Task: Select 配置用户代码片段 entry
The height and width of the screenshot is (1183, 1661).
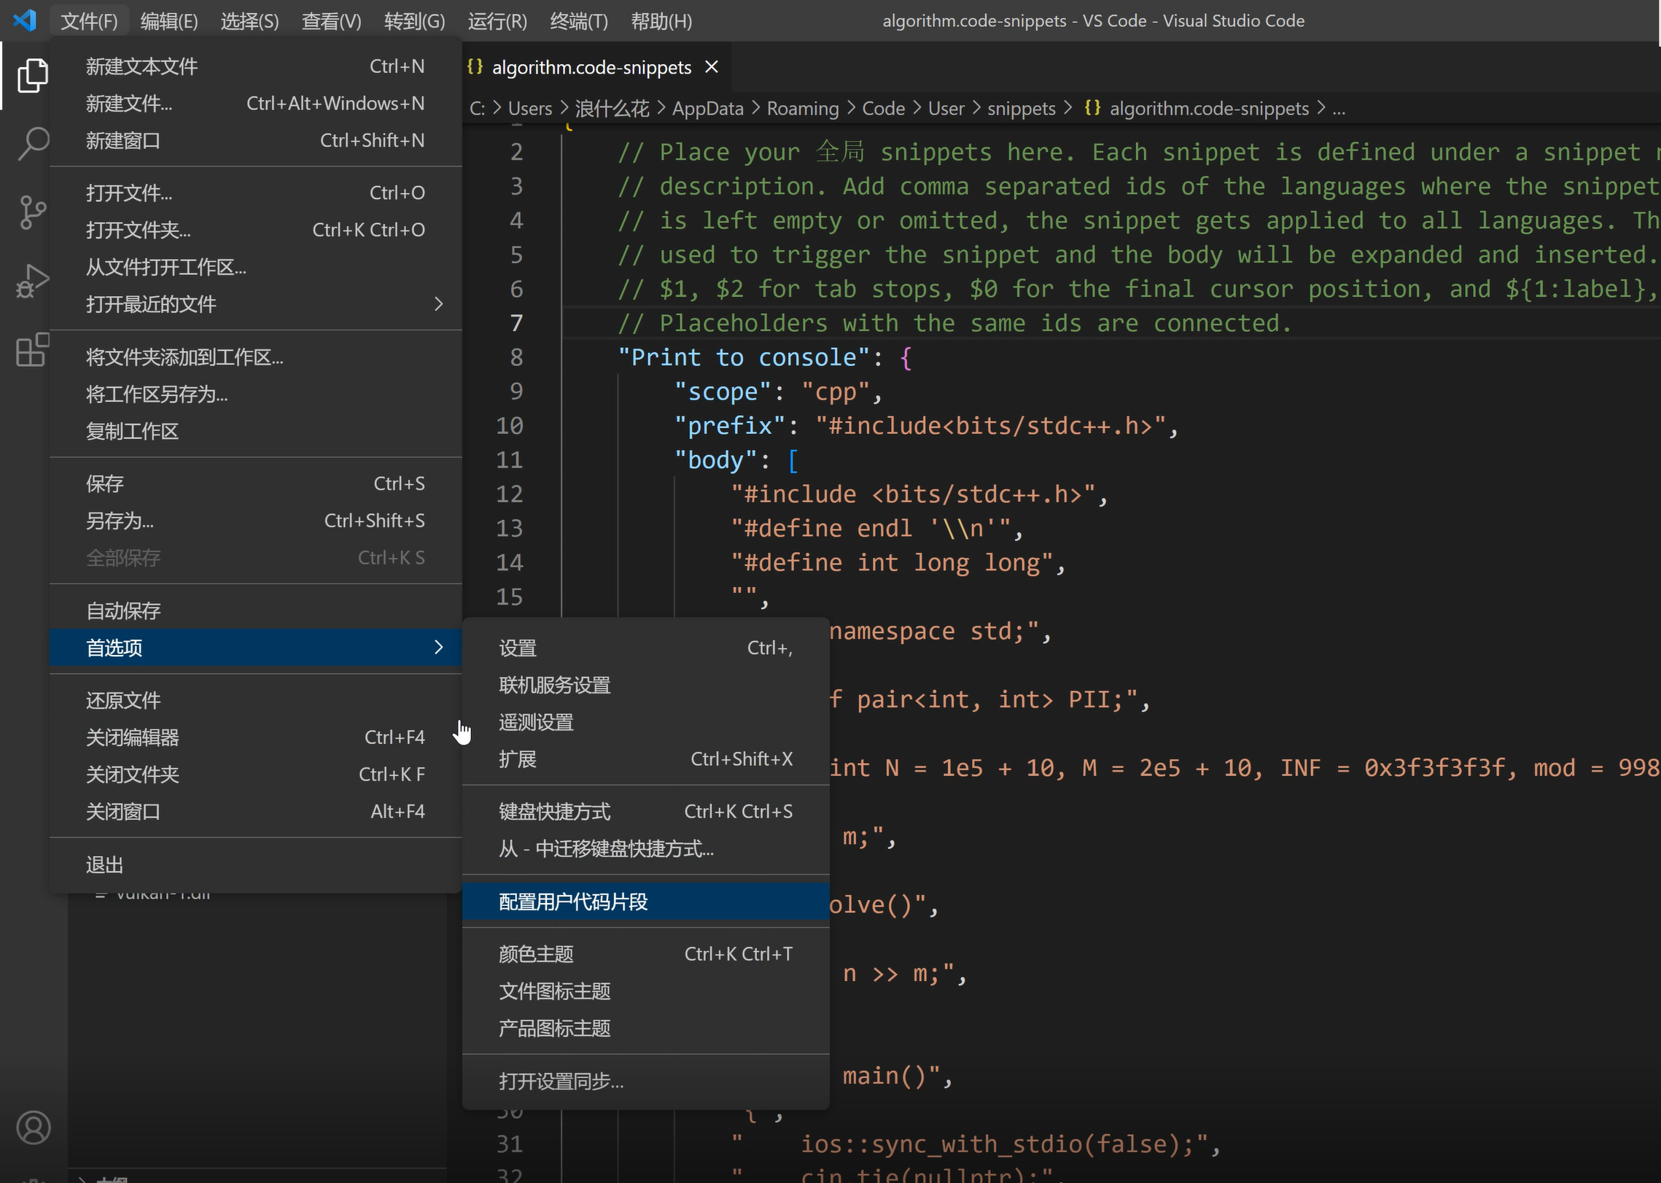Action: click(646, 901)
